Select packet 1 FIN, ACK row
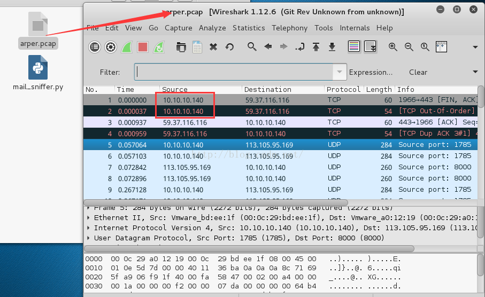The image size is (485, 297). coord(280,100)
